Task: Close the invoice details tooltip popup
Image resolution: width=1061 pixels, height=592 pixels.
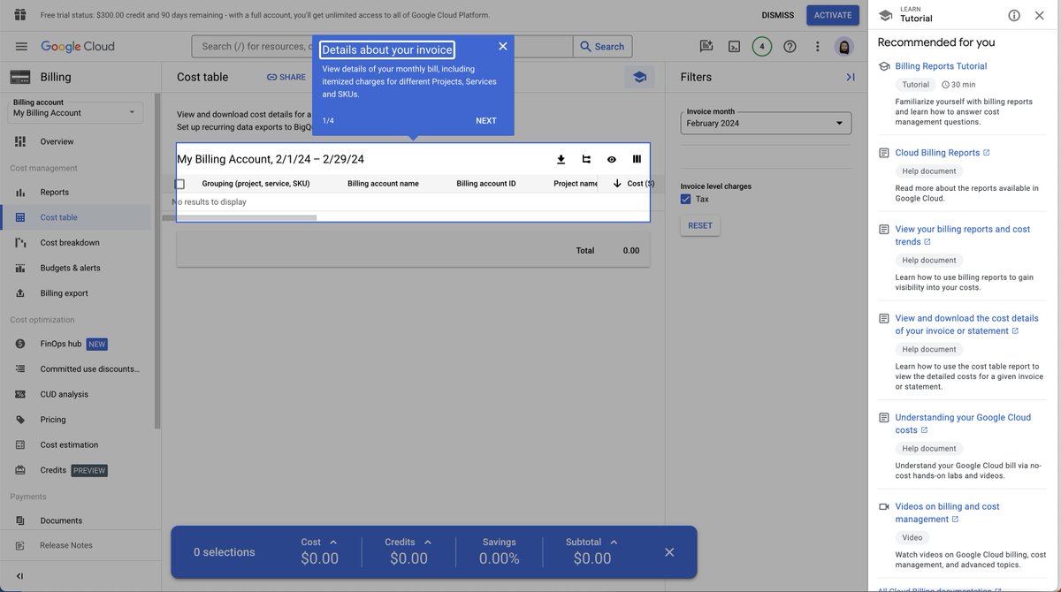Action: pyautogui.click(x=502, y=46)
